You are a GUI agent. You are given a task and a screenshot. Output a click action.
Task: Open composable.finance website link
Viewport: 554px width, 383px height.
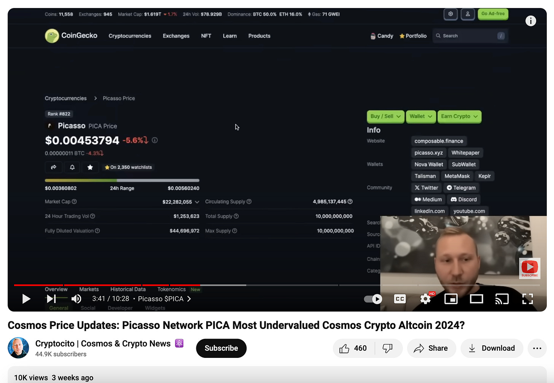point(439,141)
